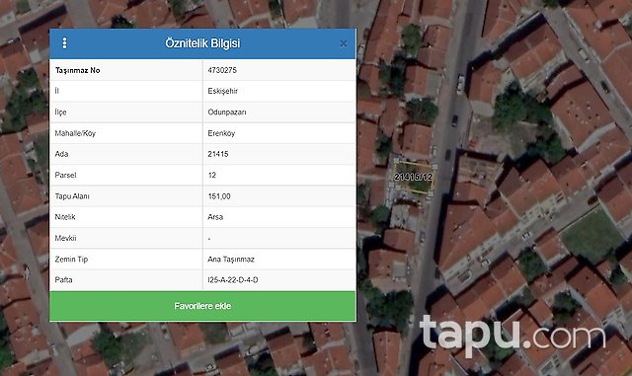Click the Favorilere ekle button
The image size is (632, 376).
coord(202,306)
